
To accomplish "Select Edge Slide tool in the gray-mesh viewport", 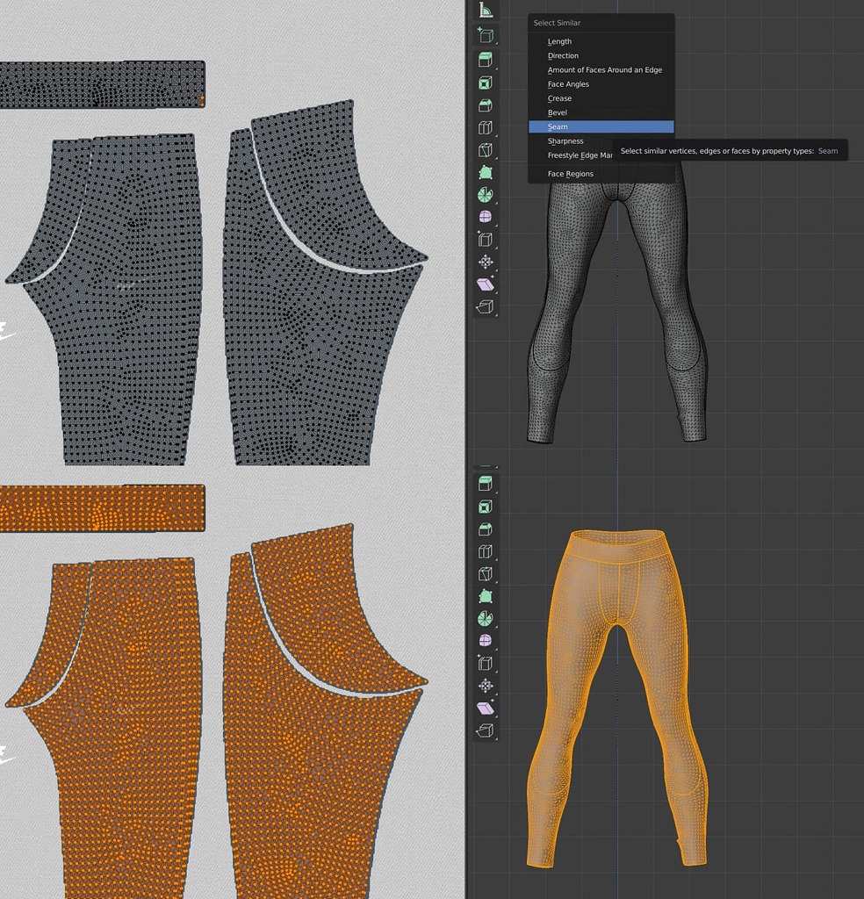I will (x=486, y=240).
